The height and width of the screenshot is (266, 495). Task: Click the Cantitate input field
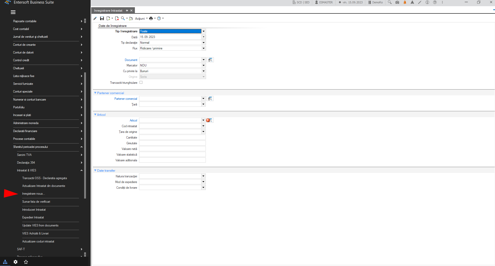(172, 138)
